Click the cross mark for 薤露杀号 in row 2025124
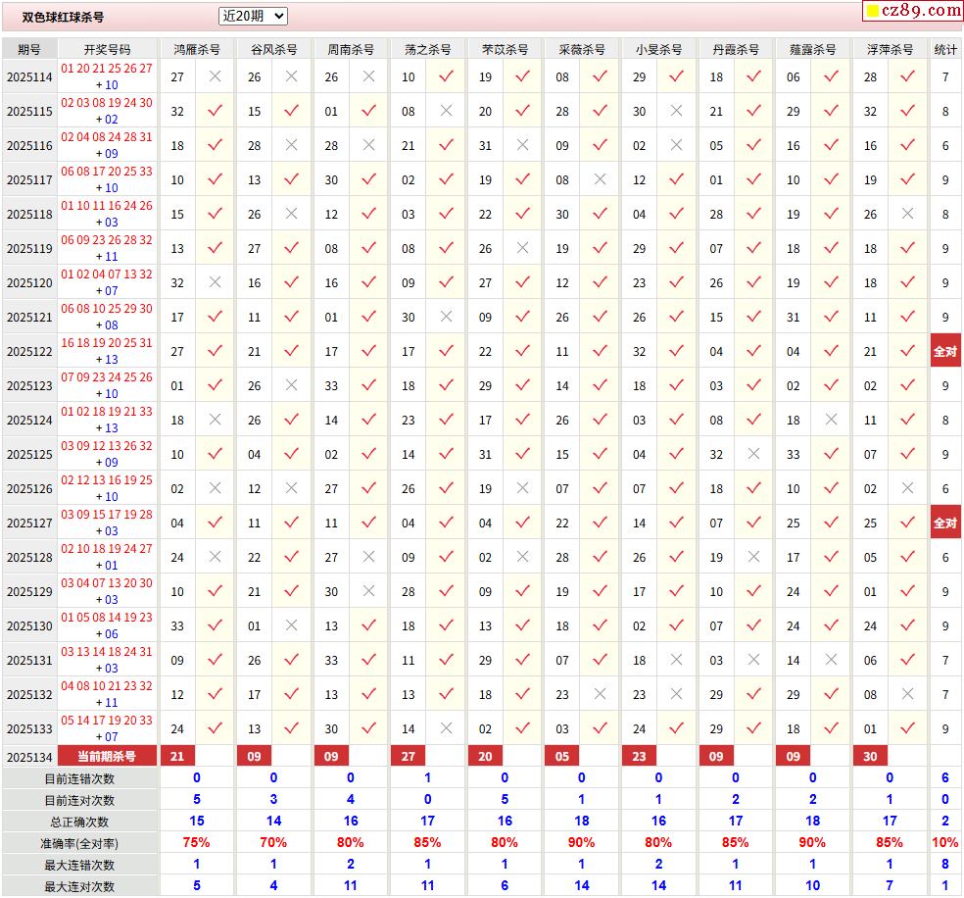964x898 pixels. pos(831,420)
